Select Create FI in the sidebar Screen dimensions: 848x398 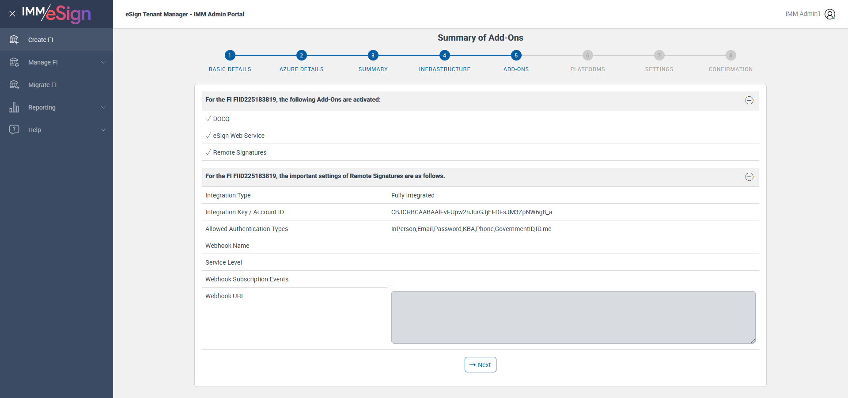(x=41, y=40)
